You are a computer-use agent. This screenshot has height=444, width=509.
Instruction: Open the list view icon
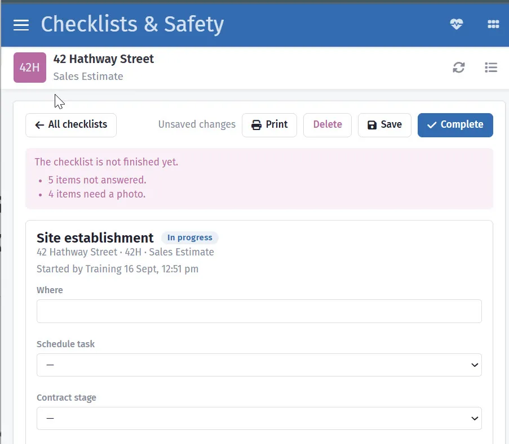[491, 68]
